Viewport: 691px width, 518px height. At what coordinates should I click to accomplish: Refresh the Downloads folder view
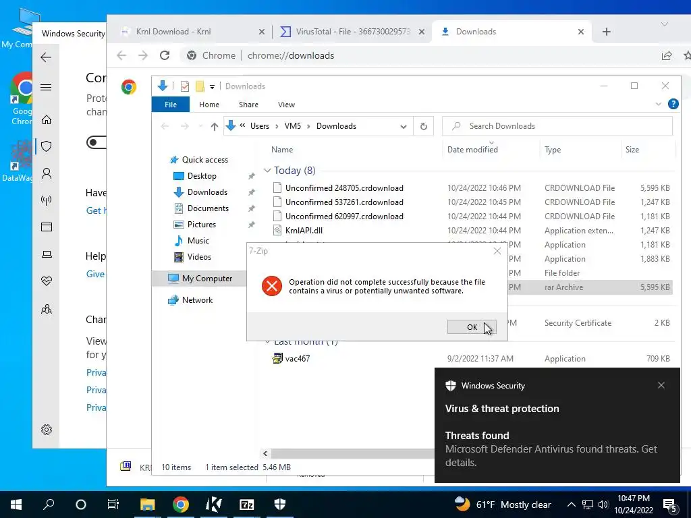click(x=424, y=126)
